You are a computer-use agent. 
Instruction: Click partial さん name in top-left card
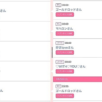click(x=3, y=11)
